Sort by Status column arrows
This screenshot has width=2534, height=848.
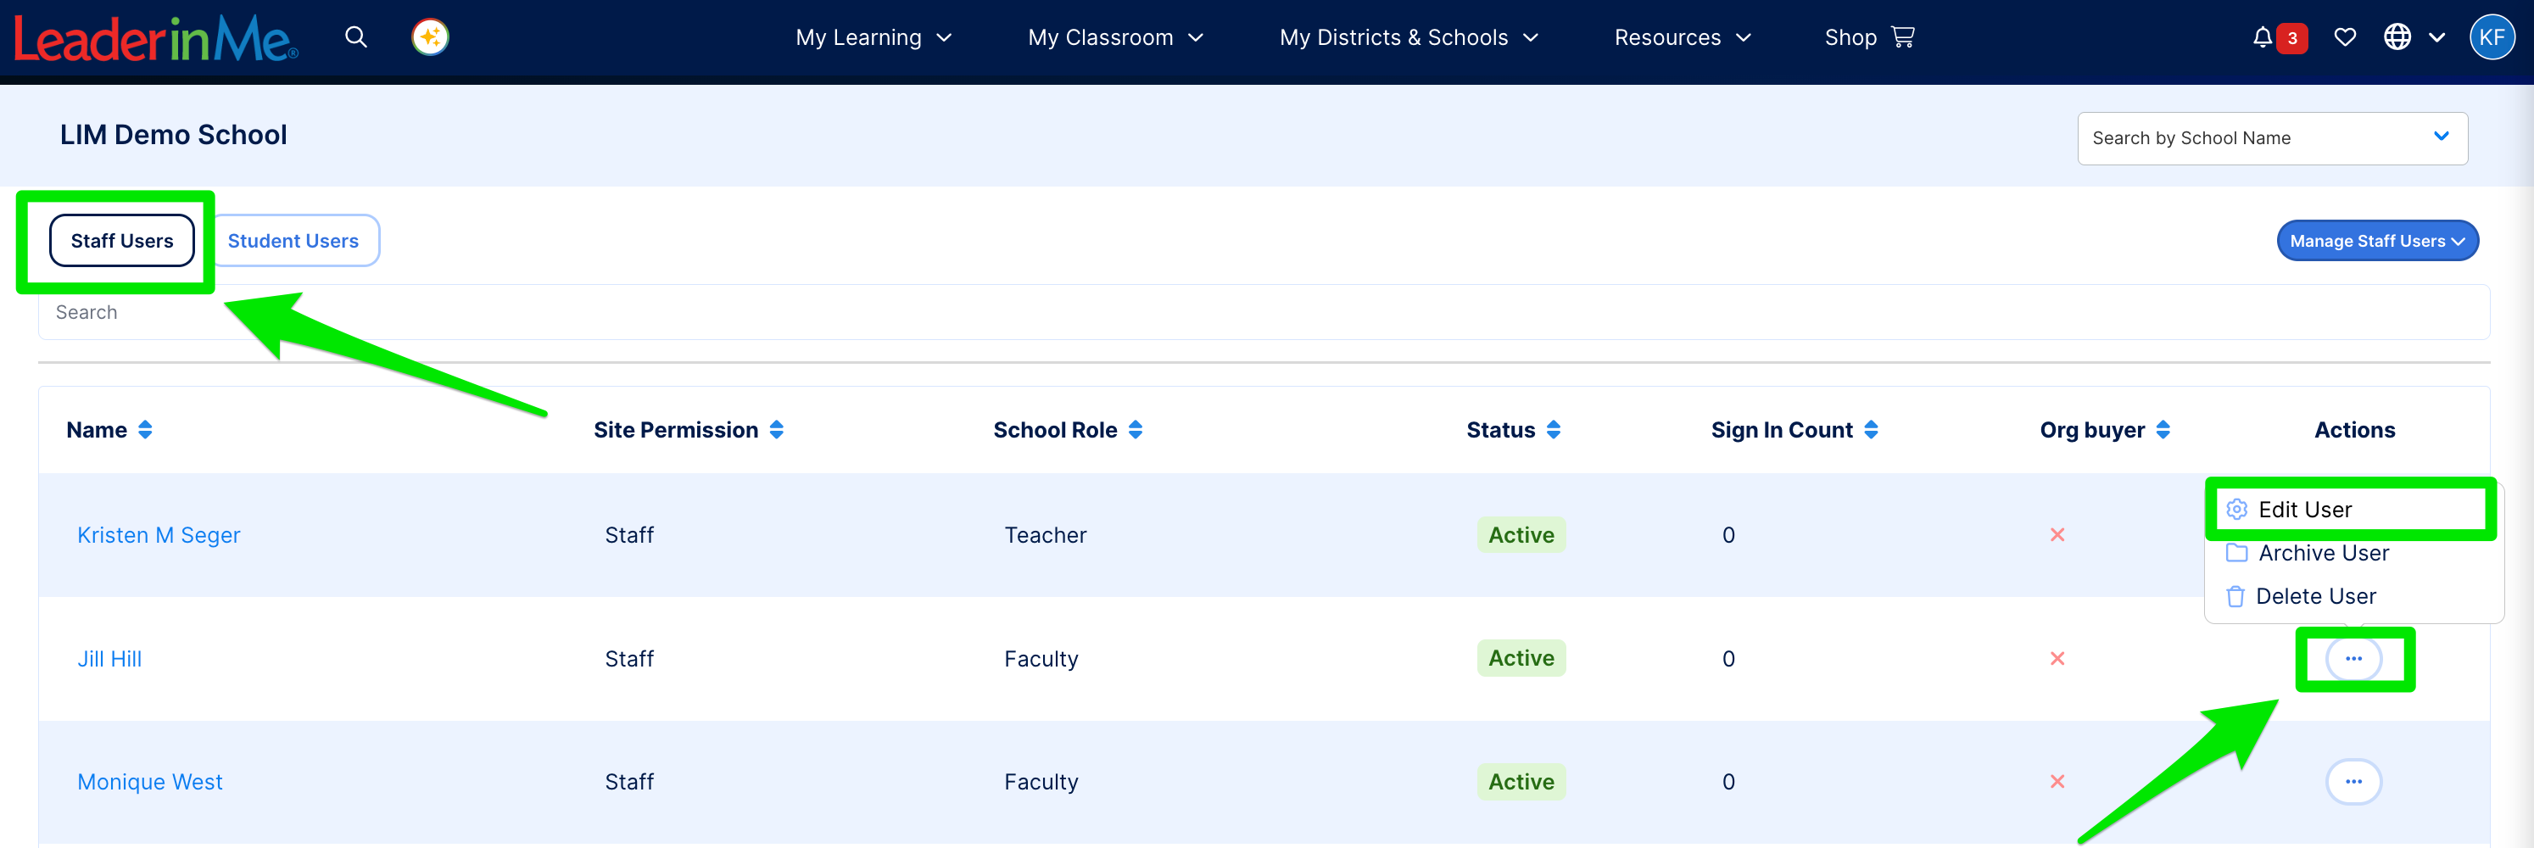click(x=1554, y=430)
